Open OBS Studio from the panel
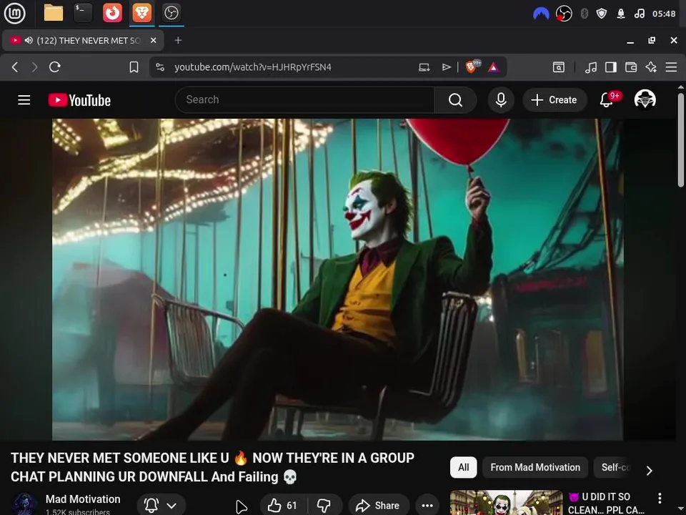Viewport: 686px width, 515px height. pos(171,13)
